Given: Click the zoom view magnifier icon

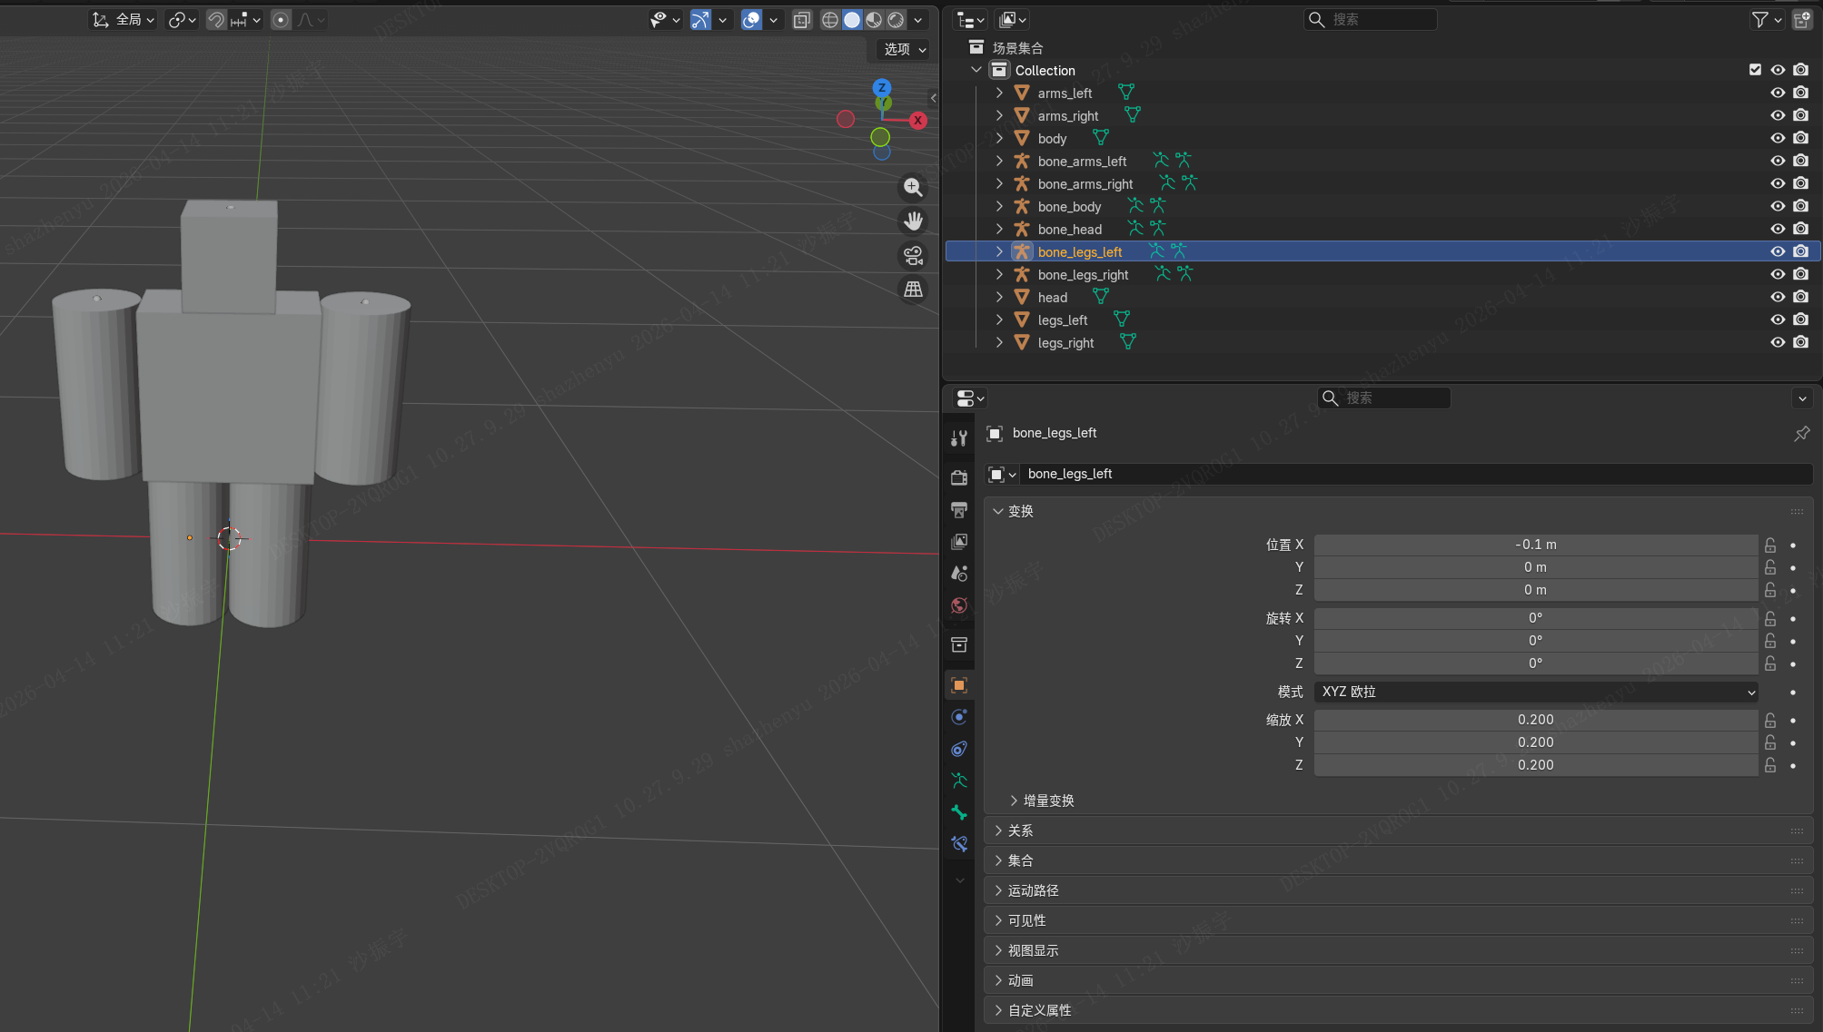Looking at the screenshot, I should pos(913,188).
